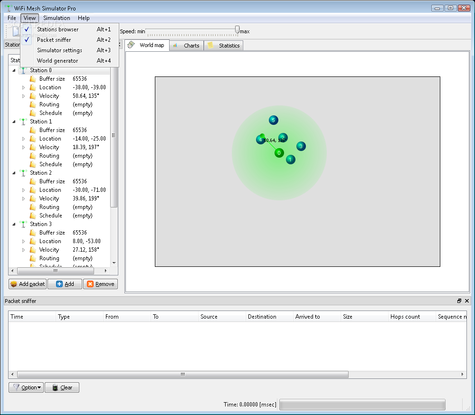Click the Arrived to column header
475x415 pixels.
(317, 317)
